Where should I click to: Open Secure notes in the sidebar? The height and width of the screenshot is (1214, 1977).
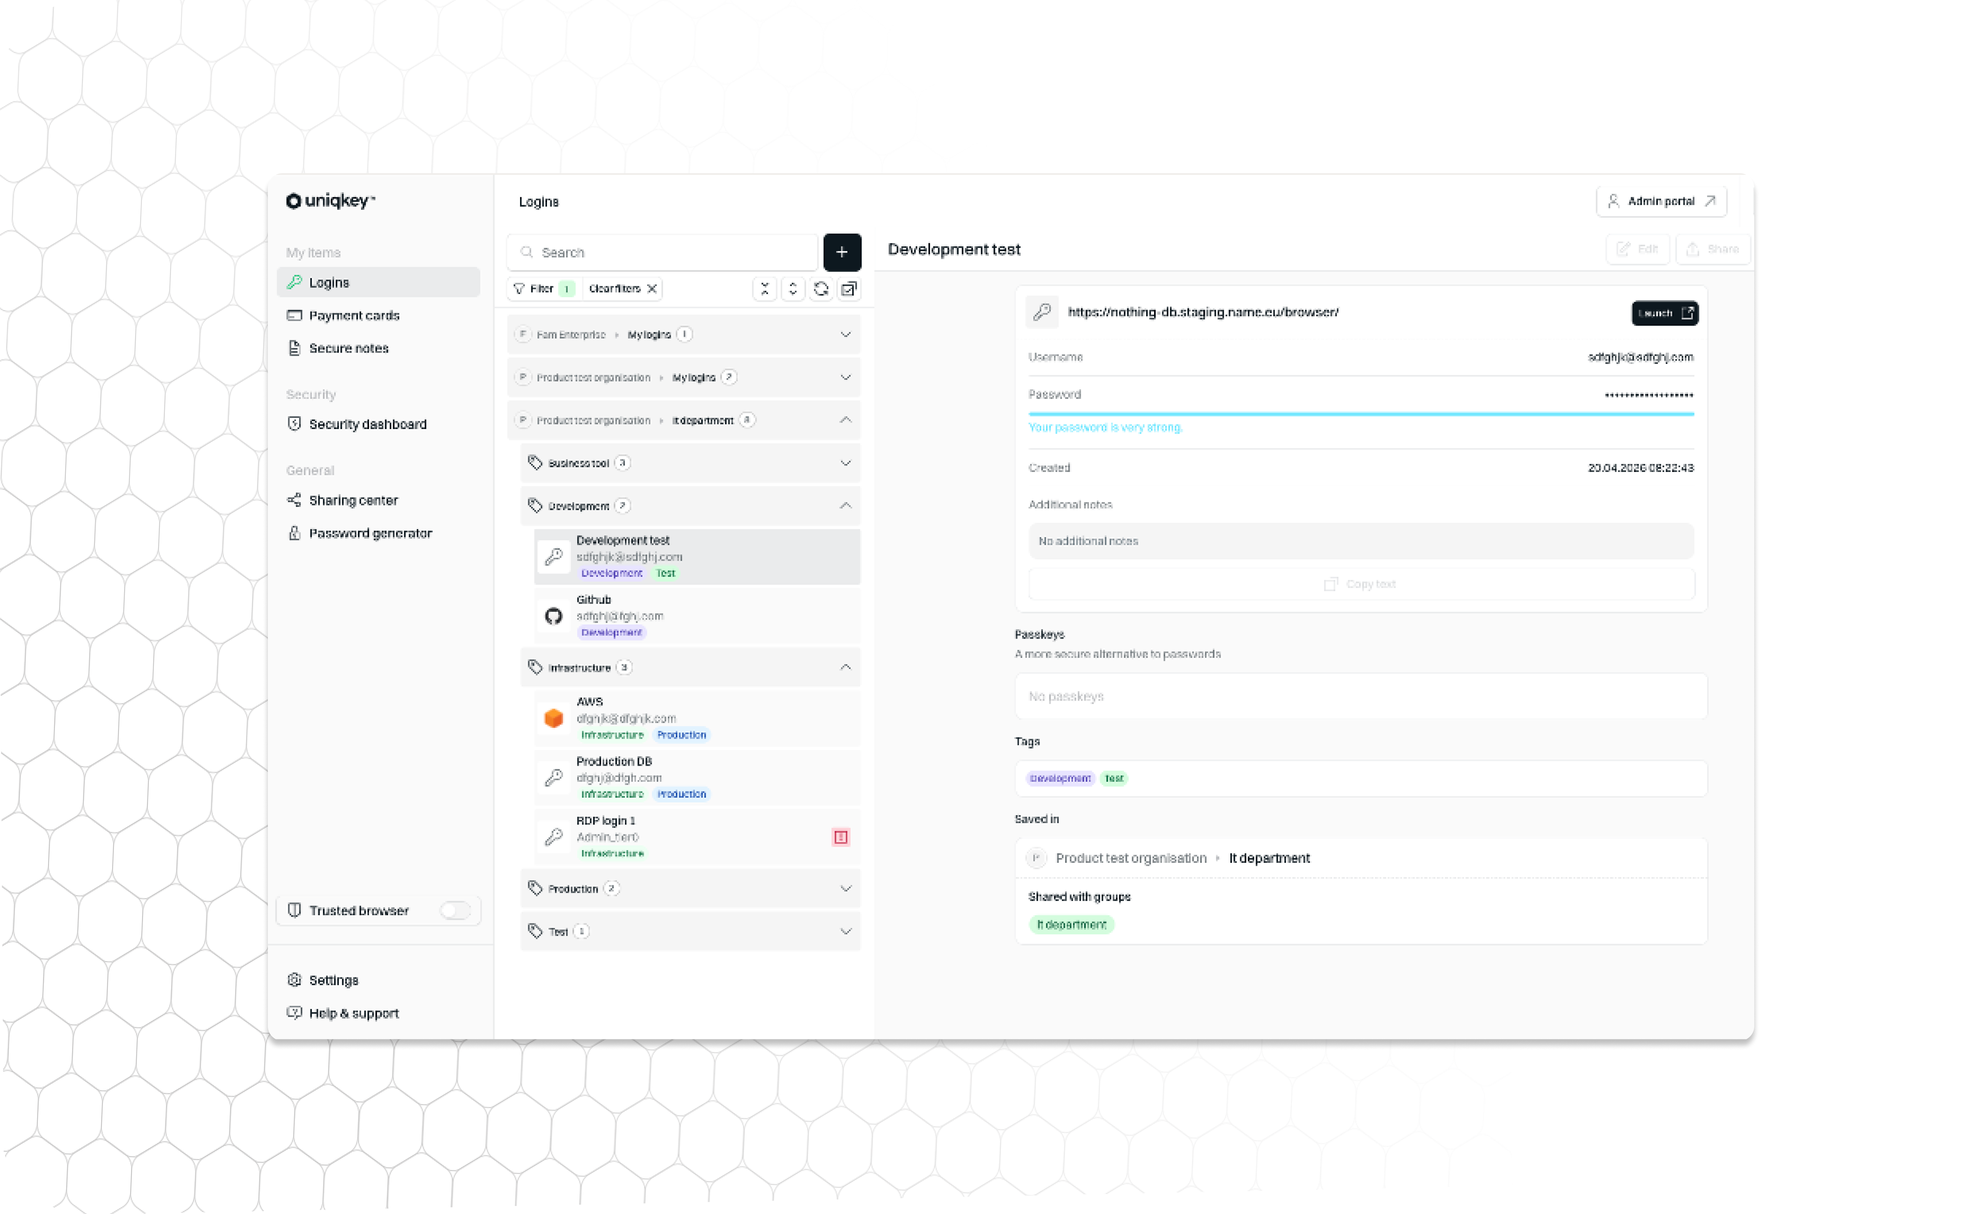click(379, 349)
